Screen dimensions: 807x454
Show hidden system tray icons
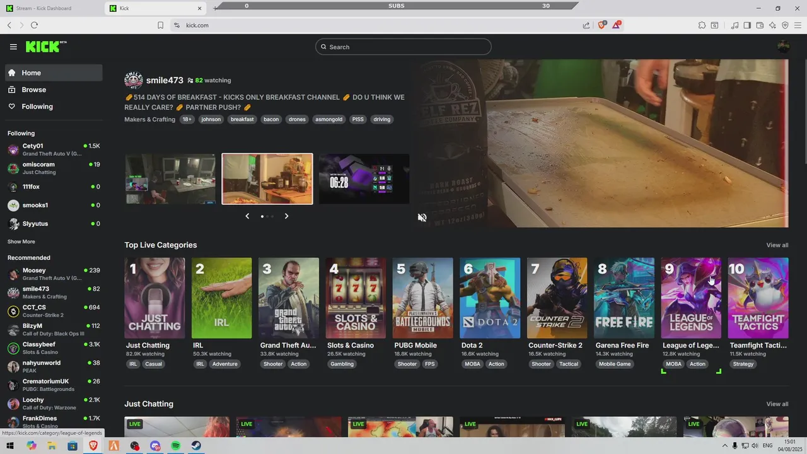724,446
